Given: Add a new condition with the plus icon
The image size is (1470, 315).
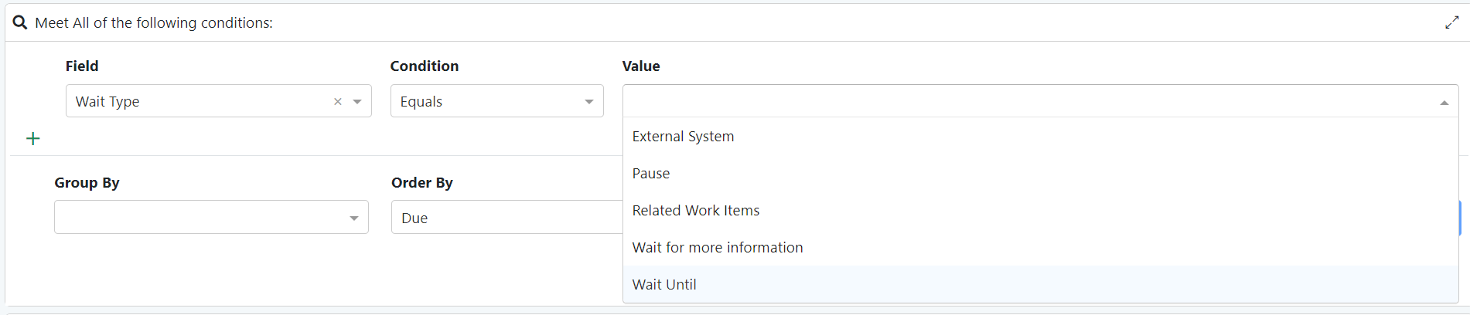Looking at the screenshot, I should [32, 139].
